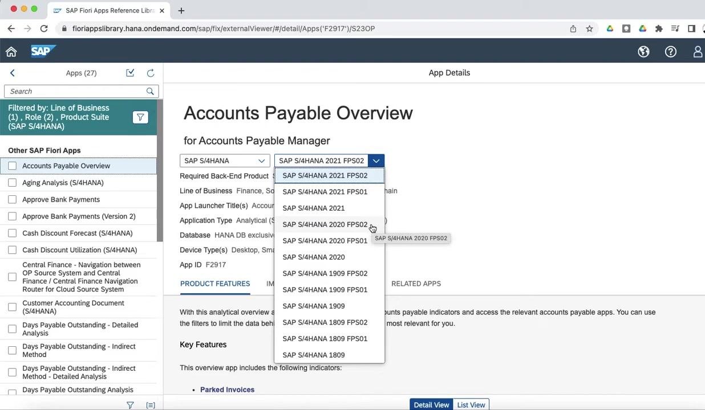Click the select-all checklist icon

(130, 73)
